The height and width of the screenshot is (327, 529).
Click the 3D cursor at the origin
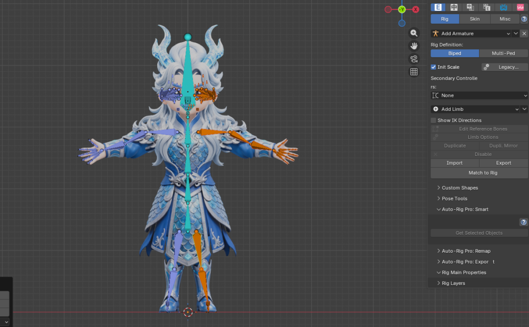188,312
